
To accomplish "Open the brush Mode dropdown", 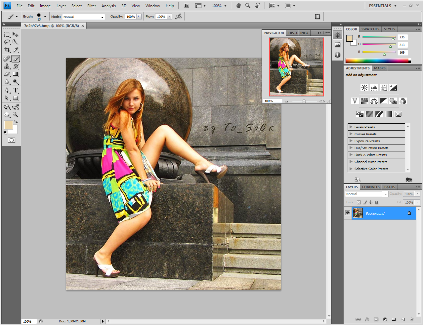I will [x=83, y=17].
